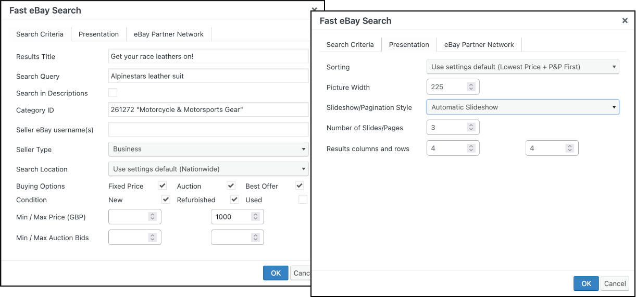Untick the Fixed Price checkbox
The width and height of the screenshot is (636, 297).
pyautogui.click(x=163, y=185)
